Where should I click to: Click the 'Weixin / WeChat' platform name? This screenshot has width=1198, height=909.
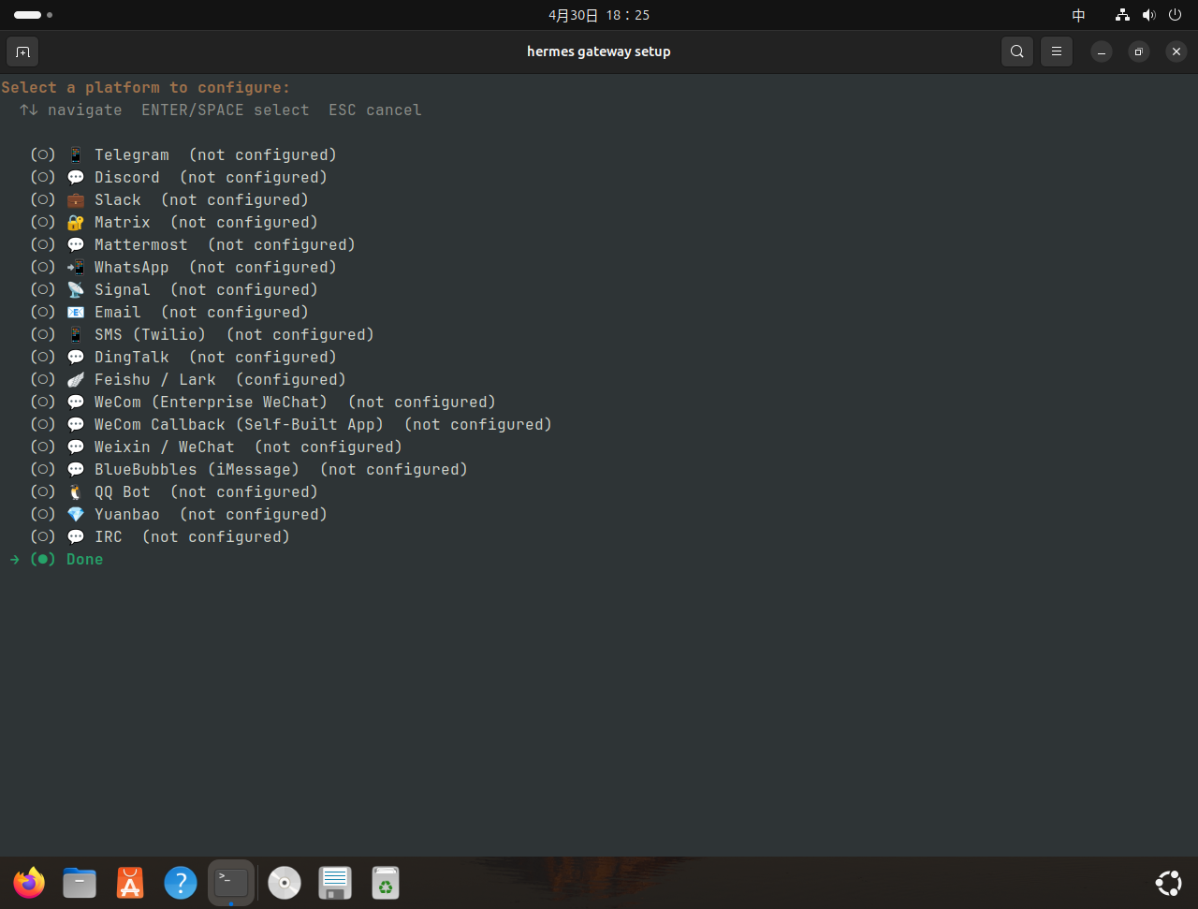click(165, 447)
